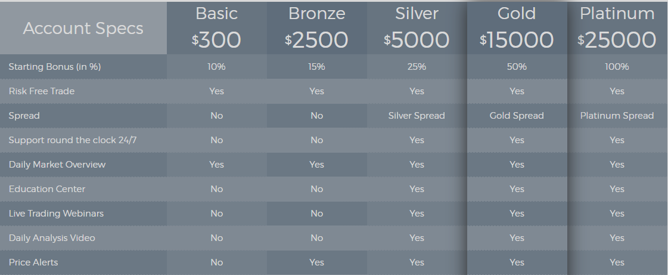This screenshot has width=668, height=275.
Task: Select the Education Center row label
Action: pyautogui.click(x=47, y=189)
